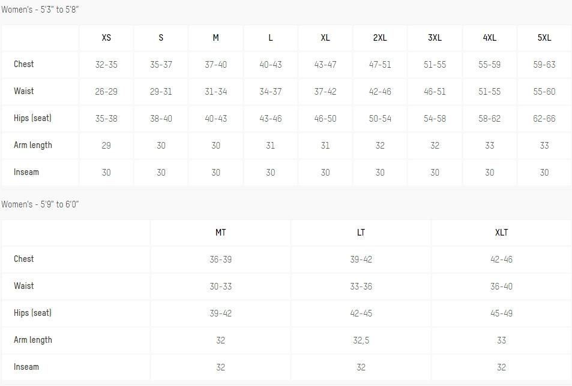Select the 5XL column header

point(544,38)
